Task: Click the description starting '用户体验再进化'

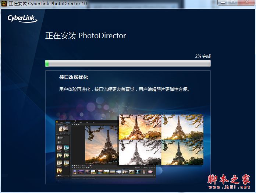Action: 124,90
